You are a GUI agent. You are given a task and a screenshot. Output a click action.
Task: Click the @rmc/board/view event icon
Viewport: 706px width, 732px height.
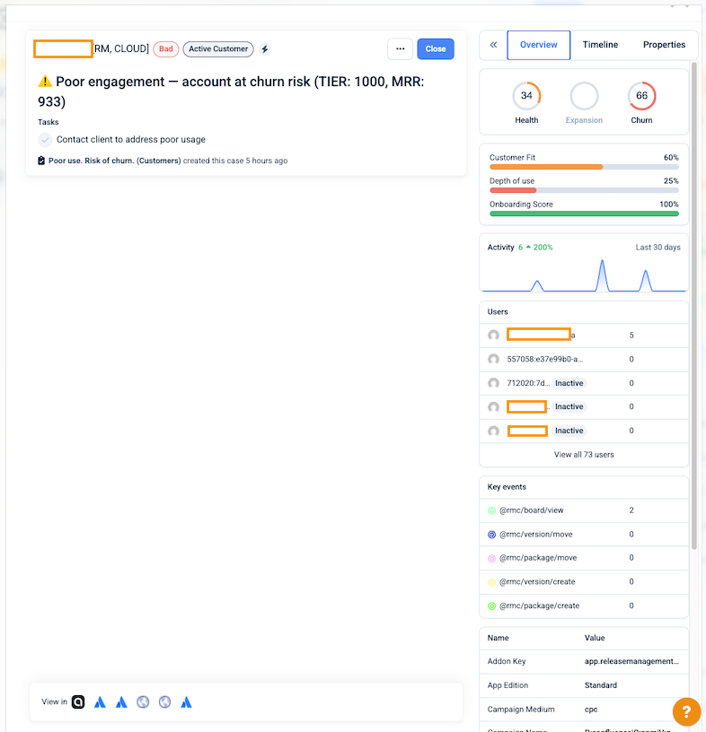coord(491,510)
